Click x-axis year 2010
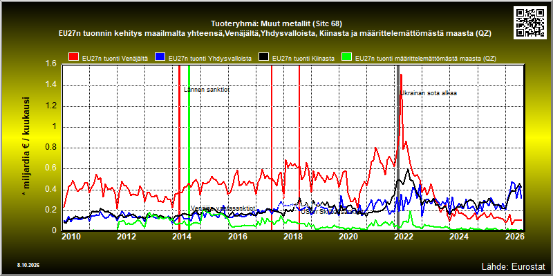Screen dimensions: 553x276 [71, 237]
